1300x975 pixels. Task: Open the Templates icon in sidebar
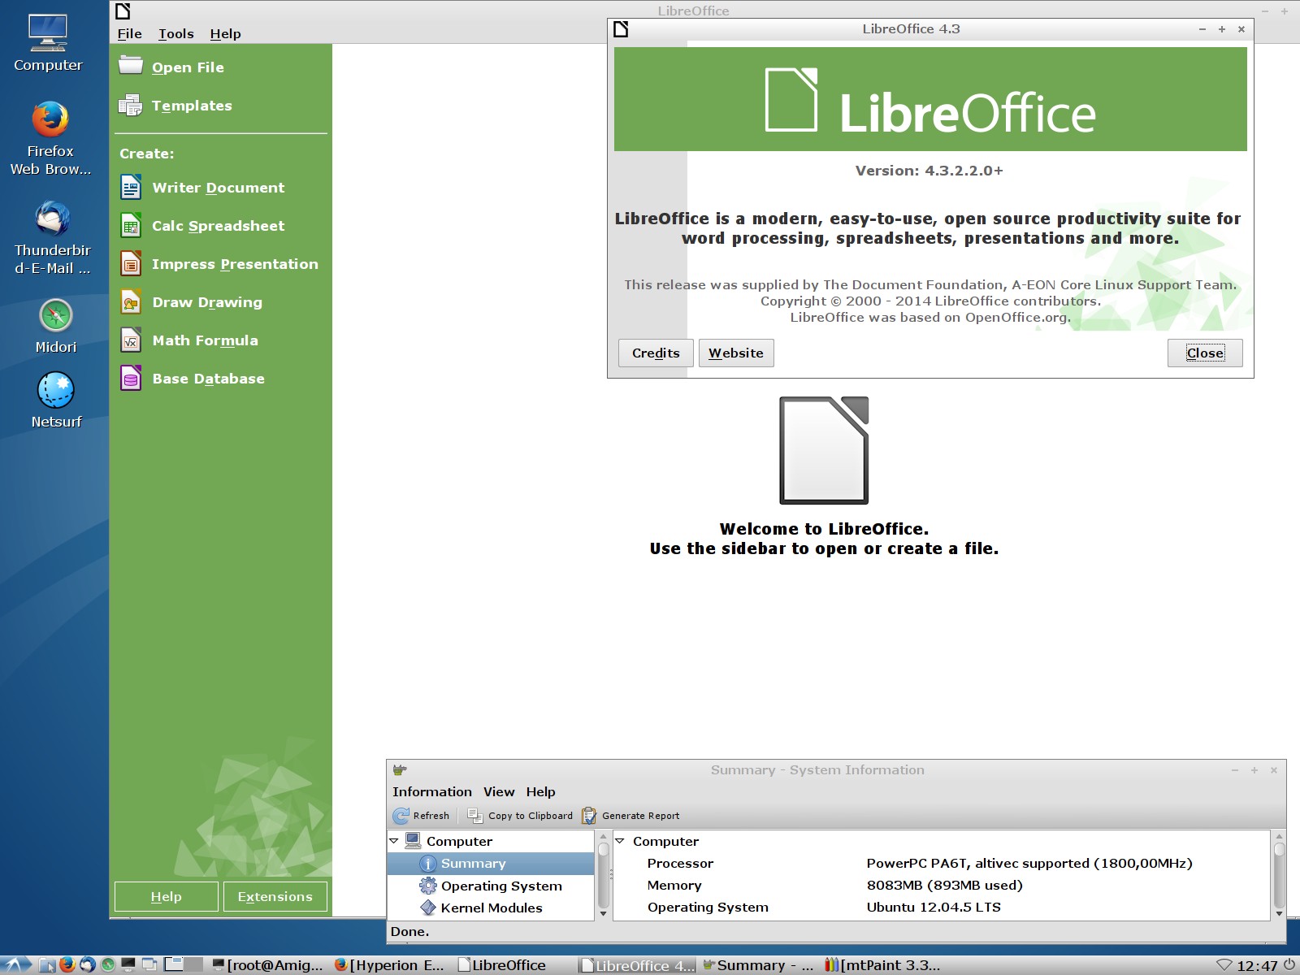coord(130,106)
